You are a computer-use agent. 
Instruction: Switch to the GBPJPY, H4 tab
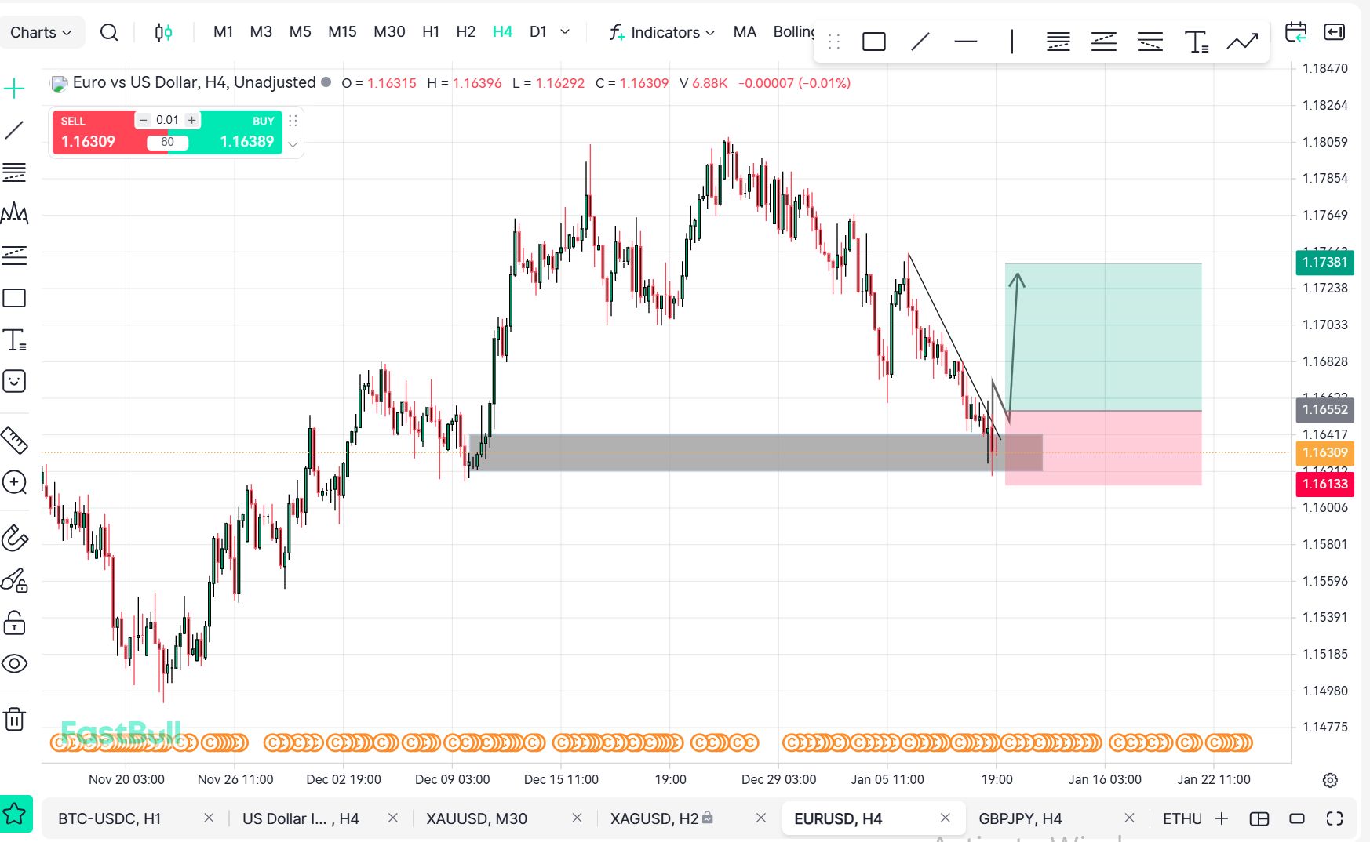point(1020,818)
